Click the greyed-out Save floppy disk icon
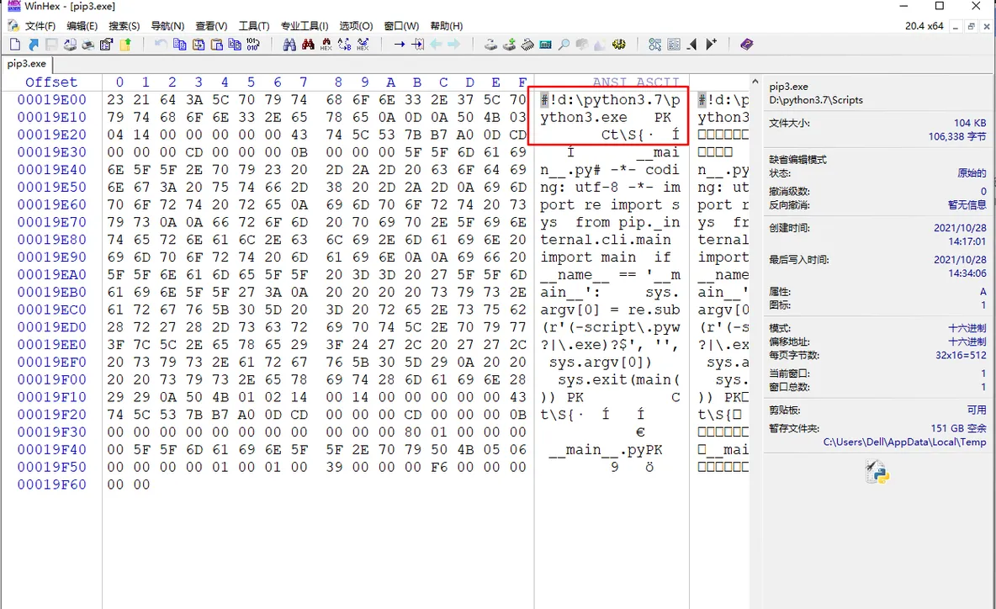 51,45
